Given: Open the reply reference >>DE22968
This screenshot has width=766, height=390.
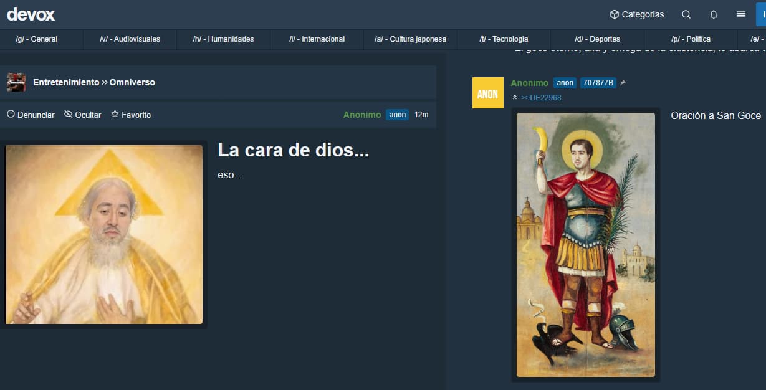Looking at the screenshot, I should 541,98.
